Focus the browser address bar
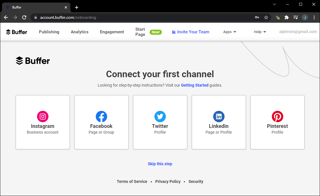Image resolution: width=320 pixels, height=196 pixels. point(142,17)
